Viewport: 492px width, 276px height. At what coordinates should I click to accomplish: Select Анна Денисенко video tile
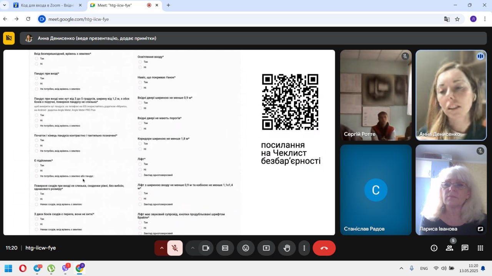pyautogui.click(x=451, y=95)
